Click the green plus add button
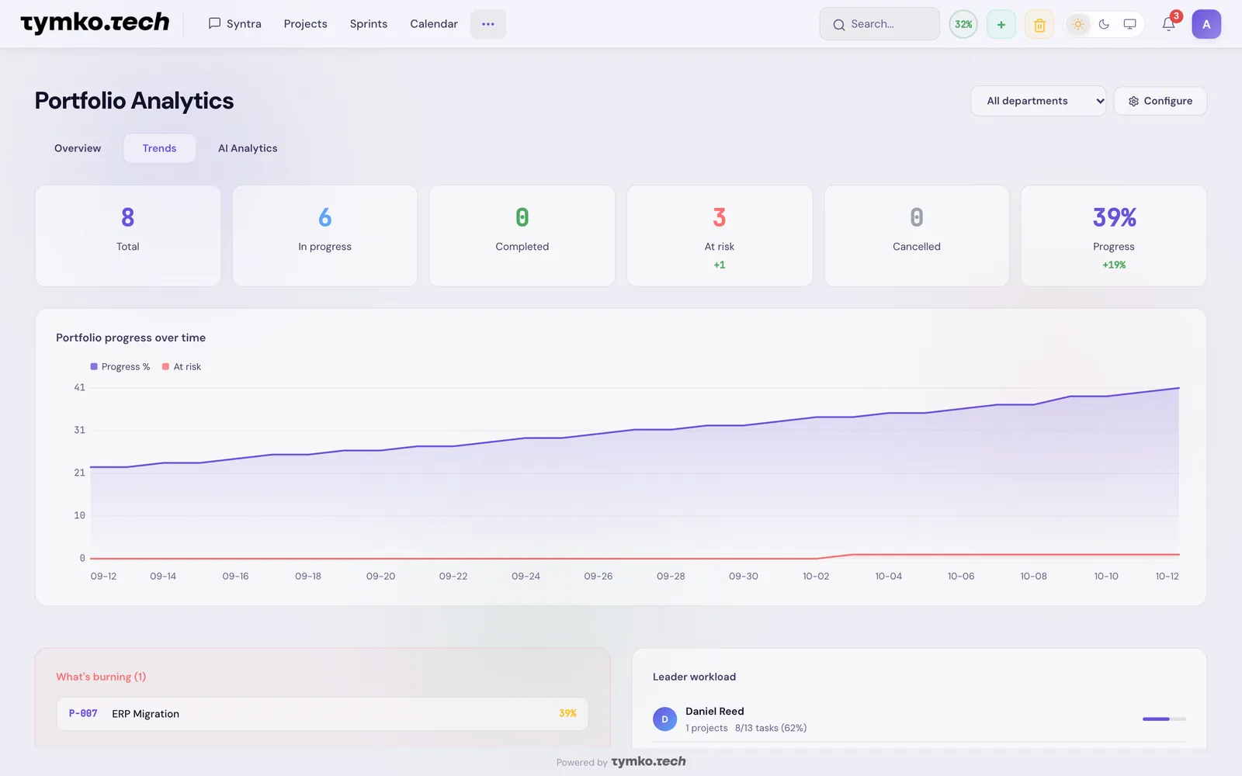1242x776 pixels. [1001, 24]
